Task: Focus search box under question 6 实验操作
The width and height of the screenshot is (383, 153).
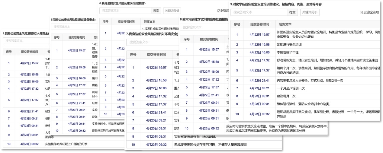Action: click(125, 11)
